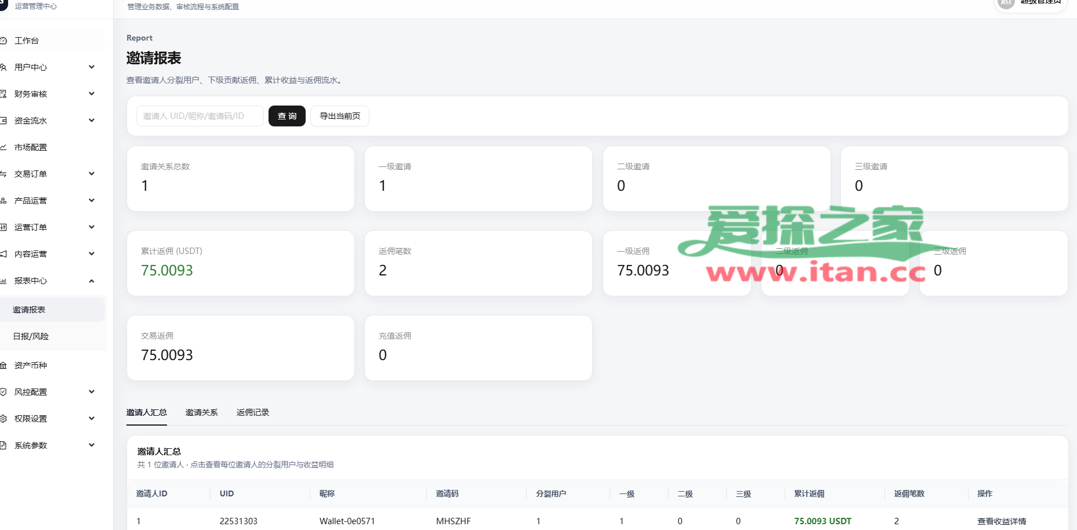This screenshot has width=1077, height=530.
Task: Collapse the 报表中心 menu chevron
Action: click(92, 281)
